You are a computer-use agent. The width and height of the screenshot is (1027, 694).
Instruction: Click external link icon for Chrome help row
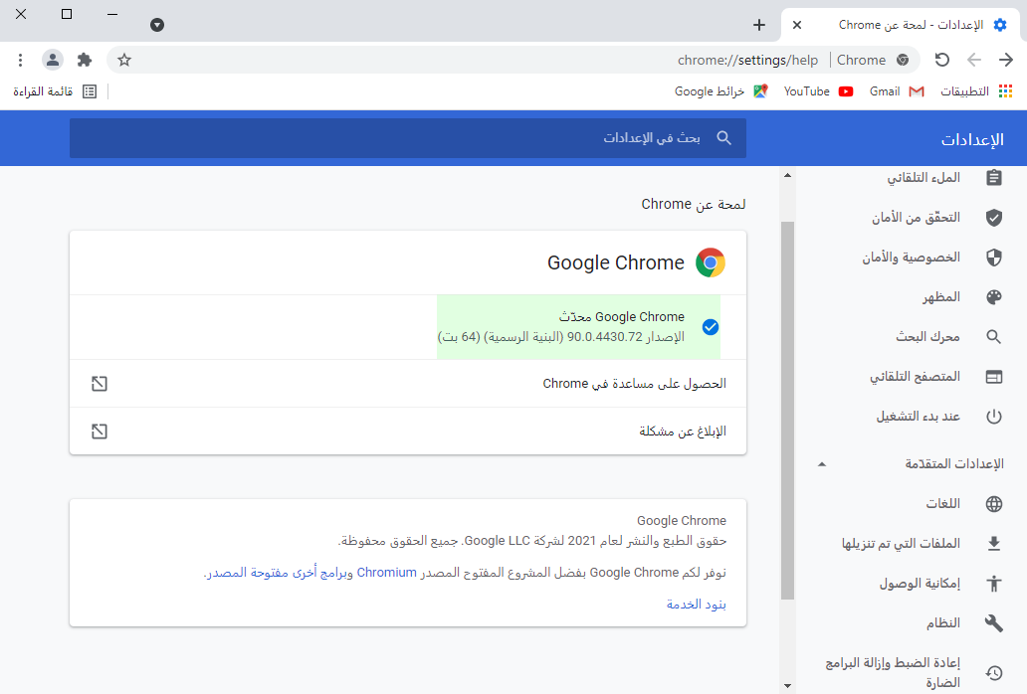pyautogui.click(x=100, y=384)
